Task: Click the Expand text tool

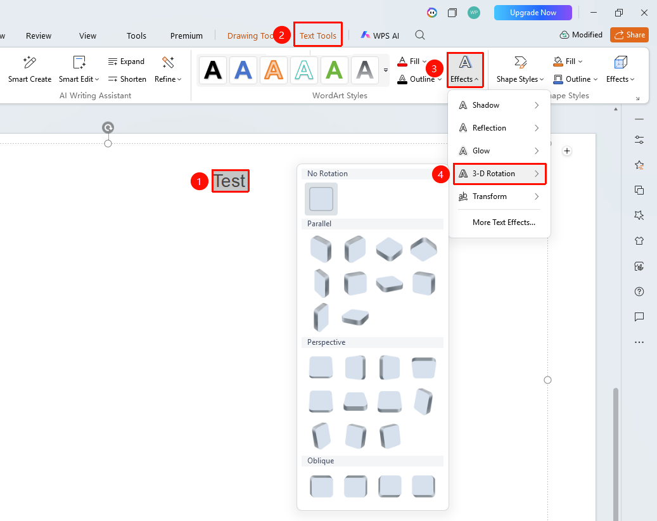Action: pos(126,61)
